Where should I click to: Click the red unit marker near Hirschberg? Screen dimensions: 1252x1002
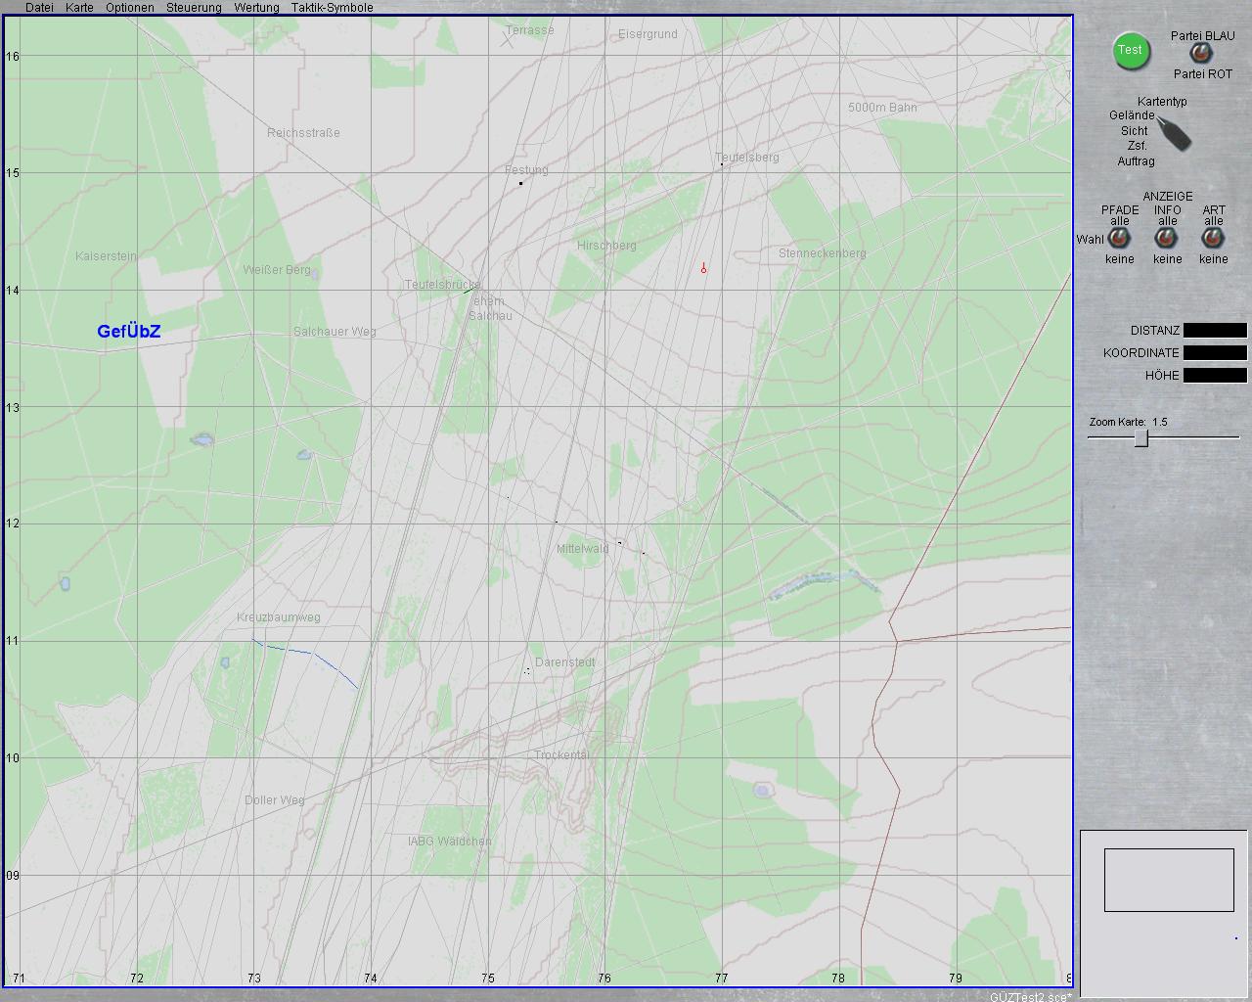tap(703, 268)
